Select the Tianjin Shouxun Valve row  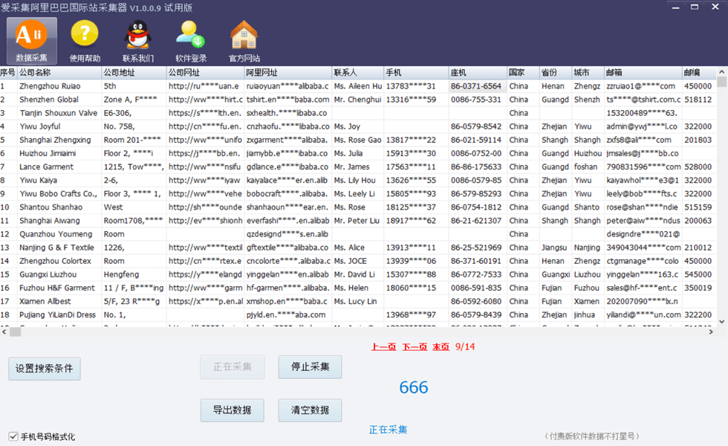358,113
